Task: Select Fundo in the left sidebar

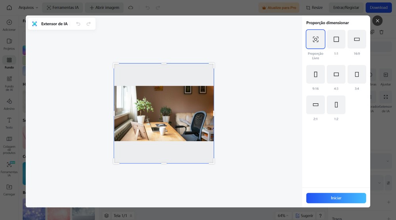Action: click(x=9, y=63)
